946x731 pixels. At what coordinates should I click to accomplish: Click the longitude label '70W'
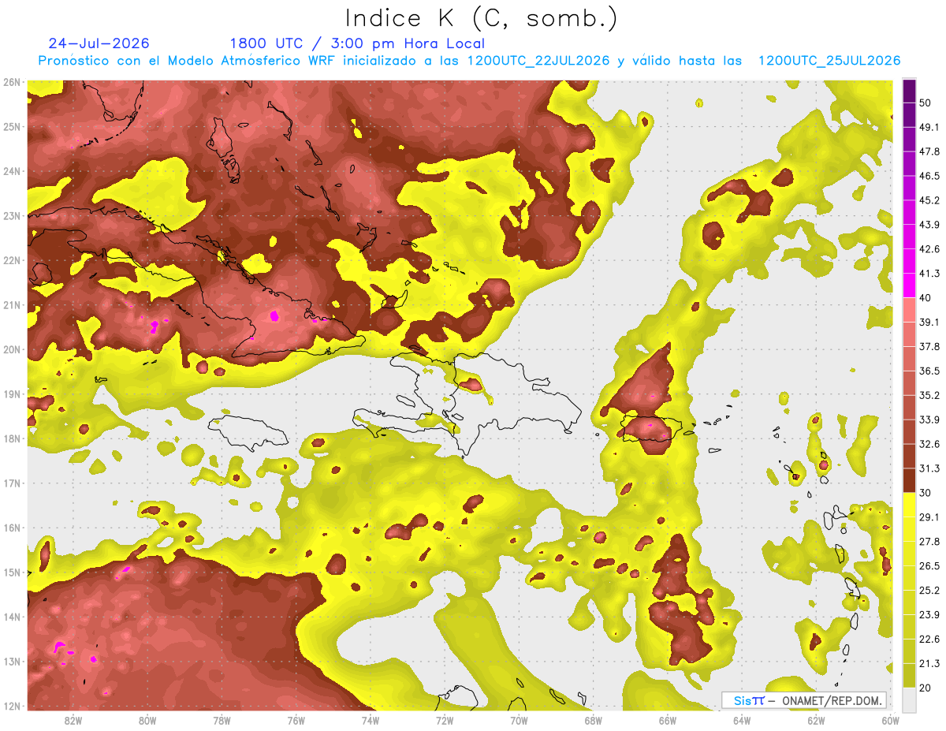click(519, 721)
